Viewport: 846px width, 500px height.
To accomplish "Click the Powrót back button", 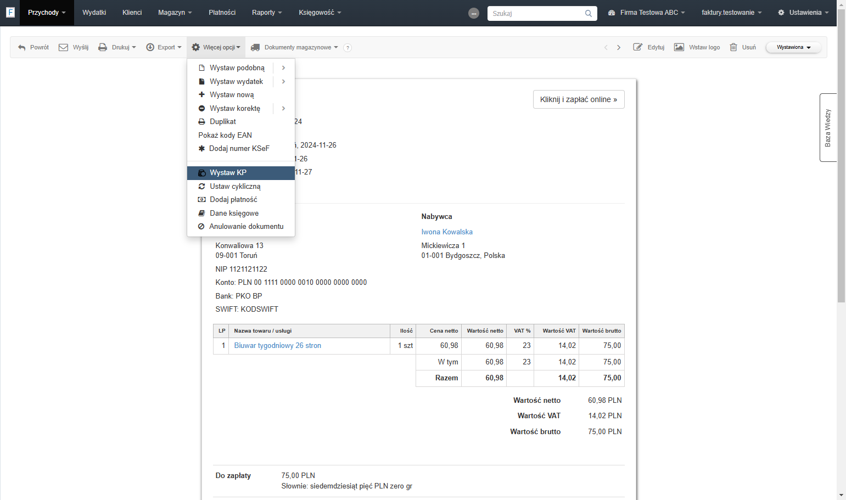I will pyautogui.click(x=33, y=48).
